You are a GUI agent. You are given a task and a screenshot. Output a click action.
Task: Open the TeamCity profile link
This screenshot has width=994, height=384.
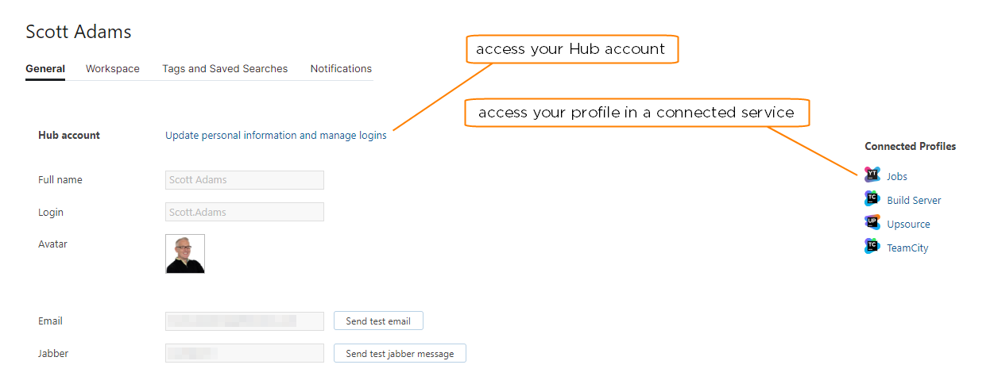(907, 248)
